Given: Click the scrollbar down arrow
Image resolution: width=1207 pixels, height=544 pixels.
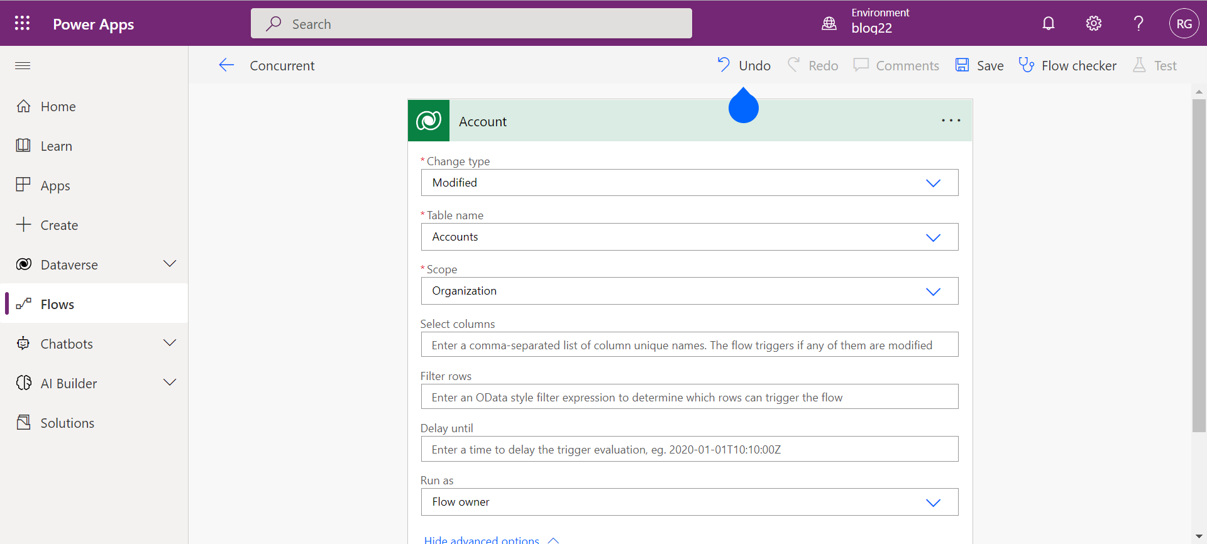Looking at the screenshot, I should (1199, 536).
